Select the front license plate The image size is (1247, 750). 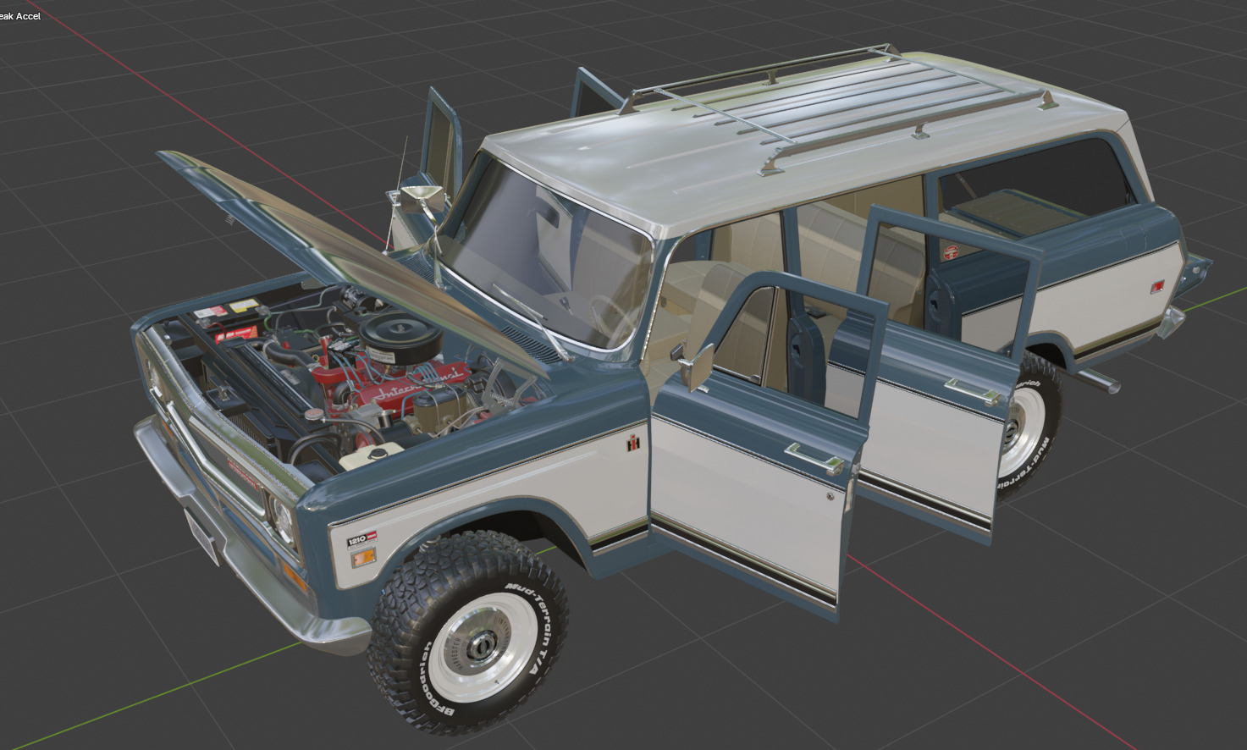tap(203, 536)
